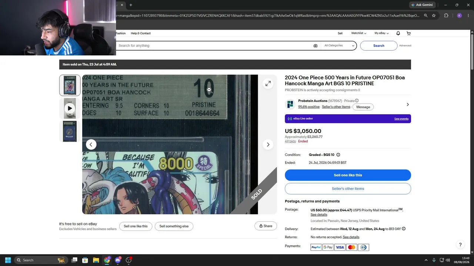
Task: Open Microsoft Store from the taskbar
Action: [85, 260]
